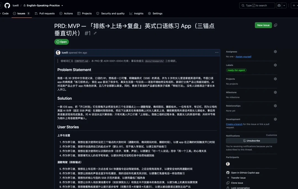This screenshot has height=189, width=298.
Task: Switch to the Issues tab
Action: [x=22, y=13]
